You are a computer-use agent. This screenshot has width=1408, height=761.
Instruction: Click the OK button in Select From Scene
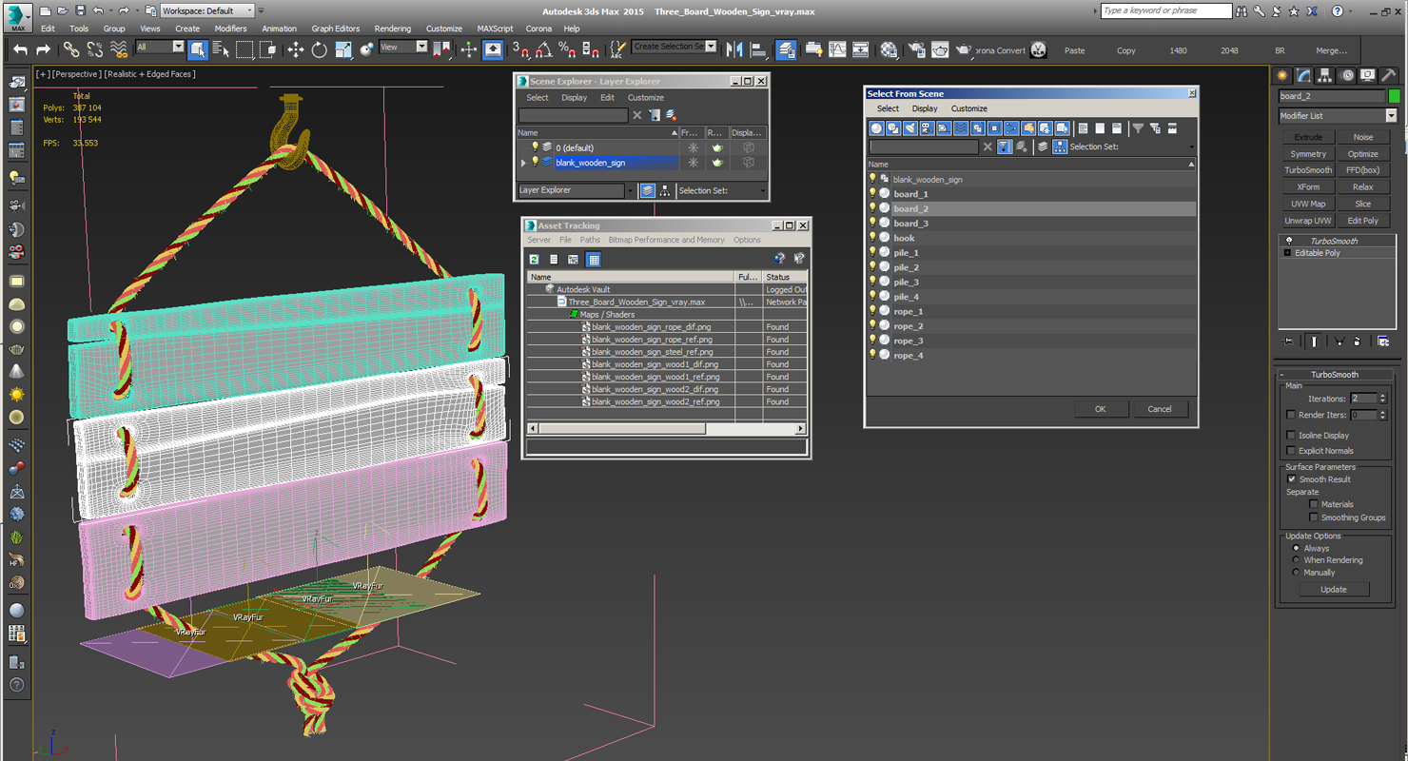(x=1101, y=409)
